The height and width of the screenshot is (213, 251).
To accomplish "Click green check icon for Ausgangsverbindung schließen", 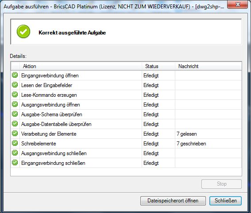I will [x=15, y=153].
